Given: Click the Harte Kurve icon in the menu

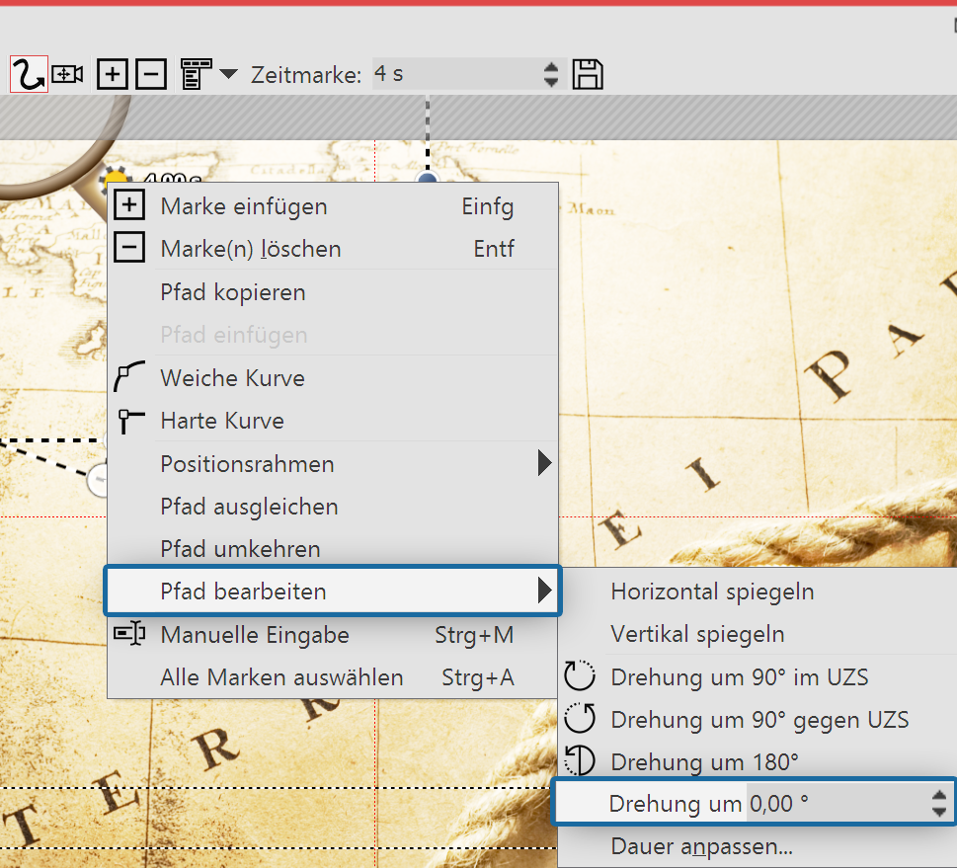Looking at the screenshot, I should (x=129, y=420).
